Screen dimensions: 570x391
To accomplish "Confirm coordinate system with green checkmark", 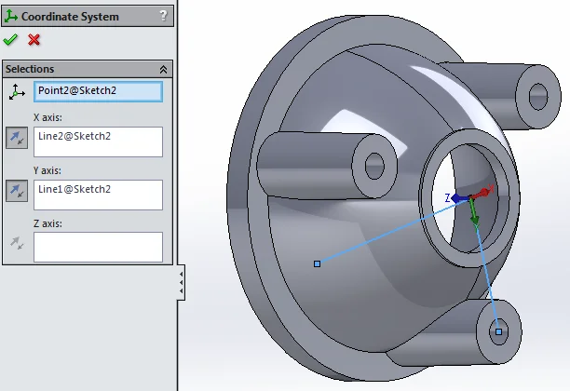I will click(10, 40).
